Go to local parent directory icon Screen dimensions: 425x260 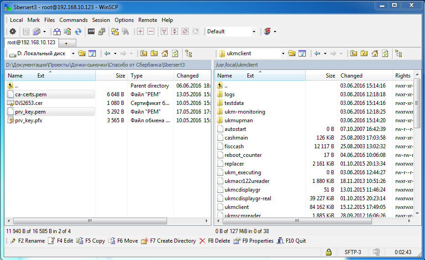tap(144, 53)
